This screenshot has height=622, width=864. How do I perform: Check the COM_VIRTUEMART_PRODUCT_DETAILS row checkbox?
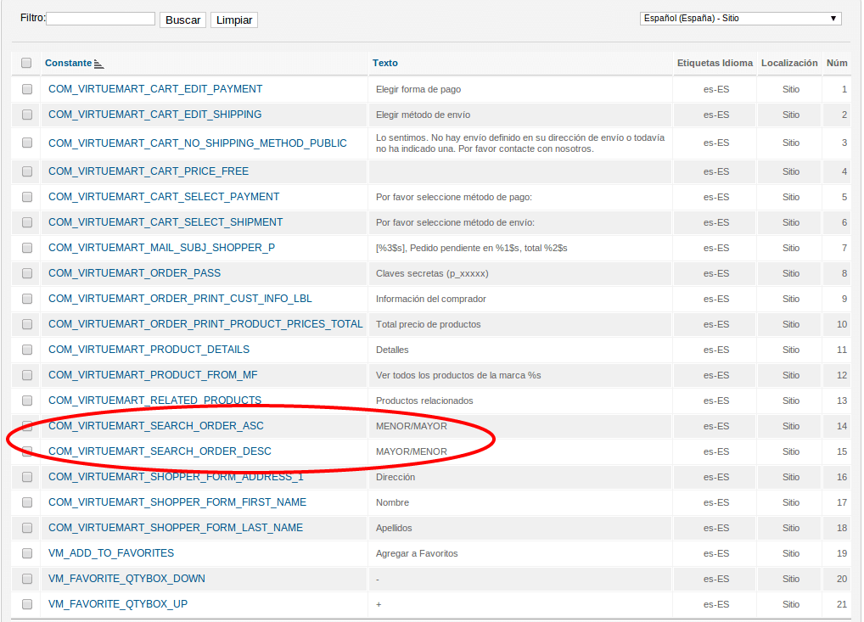pyautogui.click(x=27, y=350)
